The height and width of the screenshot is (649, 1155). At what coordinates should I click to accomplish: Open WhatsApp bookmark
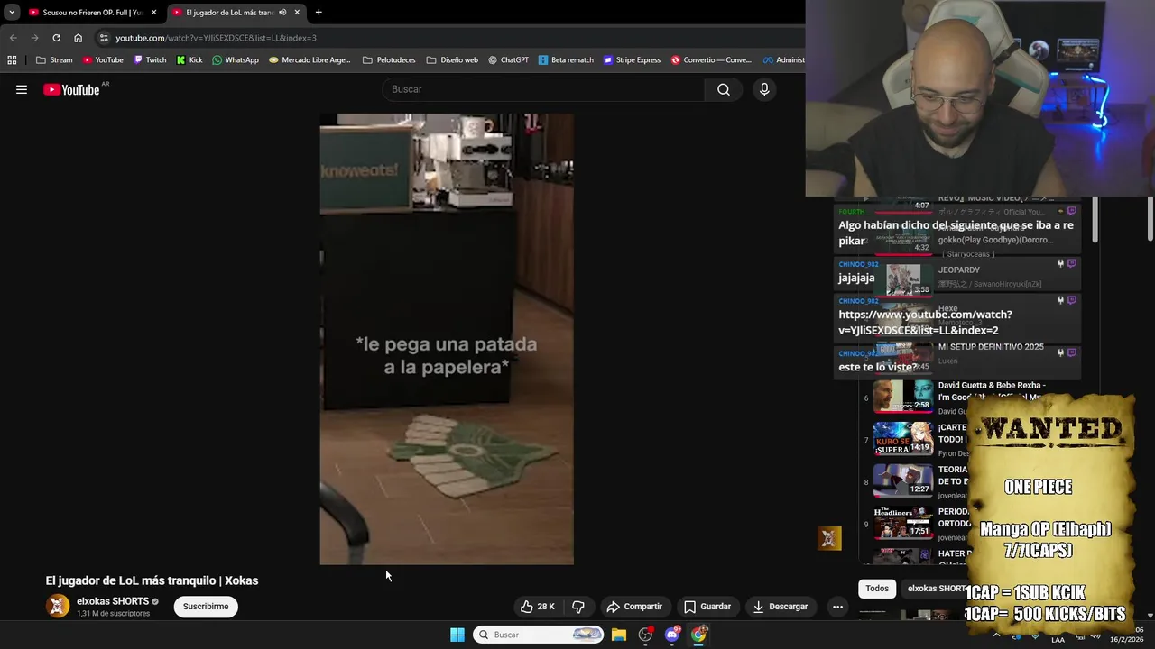(236, 60)
